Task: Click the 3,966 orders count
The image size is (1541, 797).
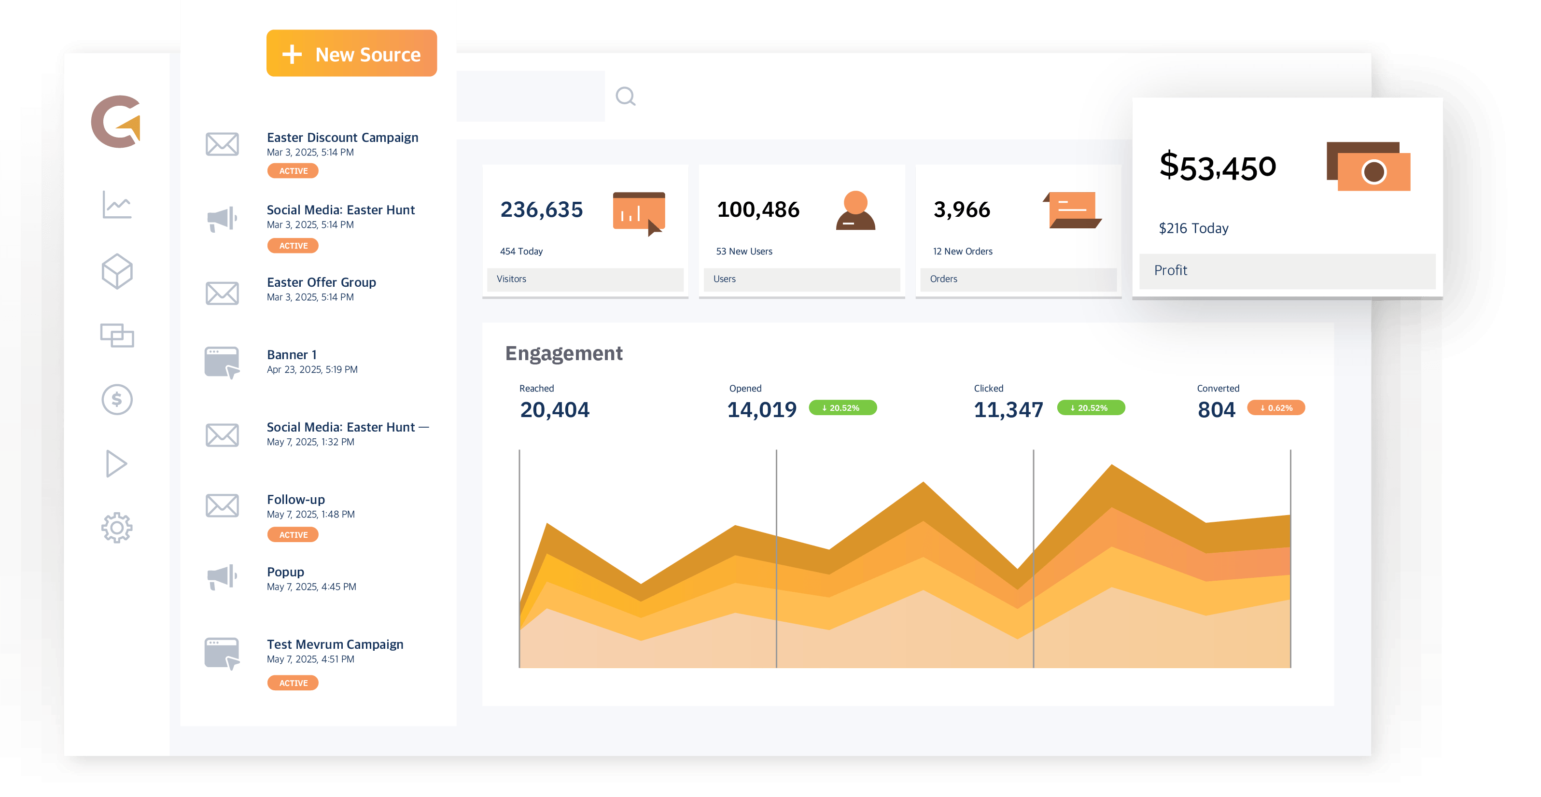Action: (x=962, y=210)
